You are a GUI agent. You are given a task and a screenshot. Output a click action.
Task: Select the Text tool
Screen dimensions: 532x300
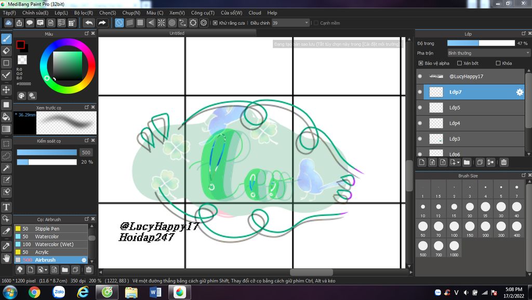[6, 207]
